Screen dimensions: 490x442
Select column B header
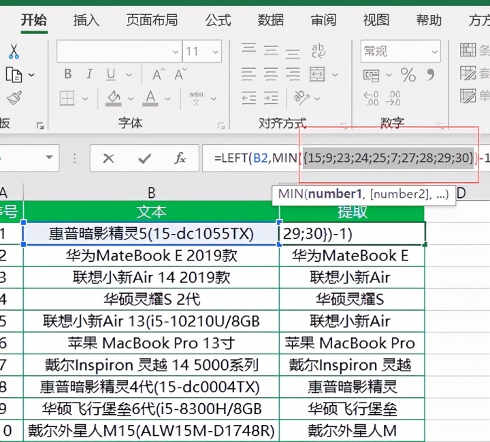click(151, 192)
